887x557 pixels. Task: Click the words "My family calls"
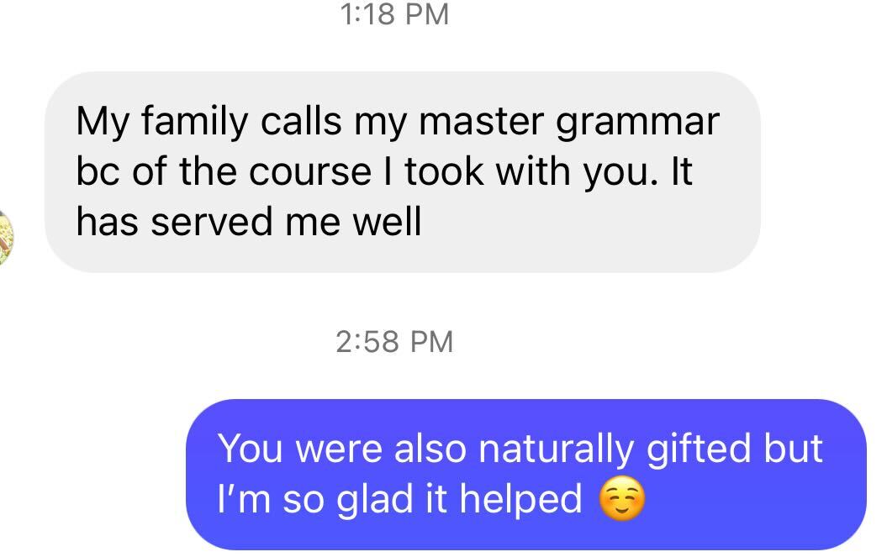pos(209,123)
